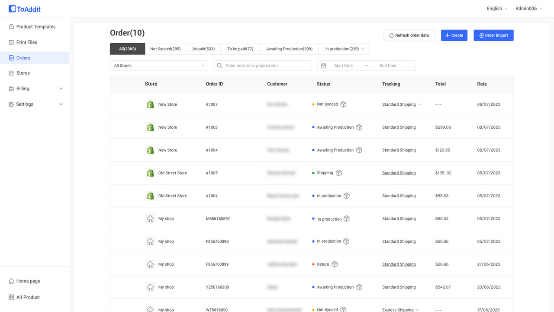Switch to the Not Synced(295) tab
554x312 pixels.
pos(165,49)
